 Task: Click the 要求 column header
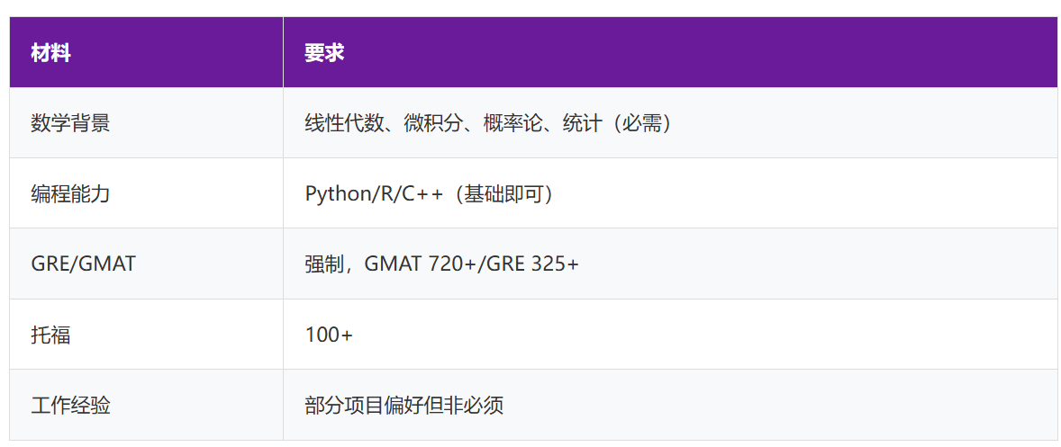point(324,53)
